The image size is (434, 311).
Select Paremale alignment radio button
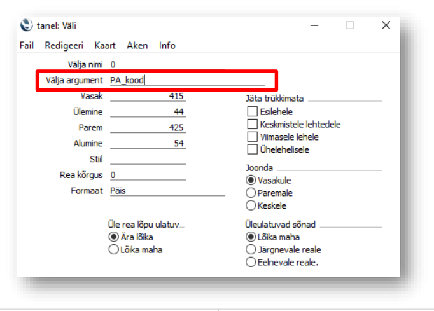click(x=251, y=193)
